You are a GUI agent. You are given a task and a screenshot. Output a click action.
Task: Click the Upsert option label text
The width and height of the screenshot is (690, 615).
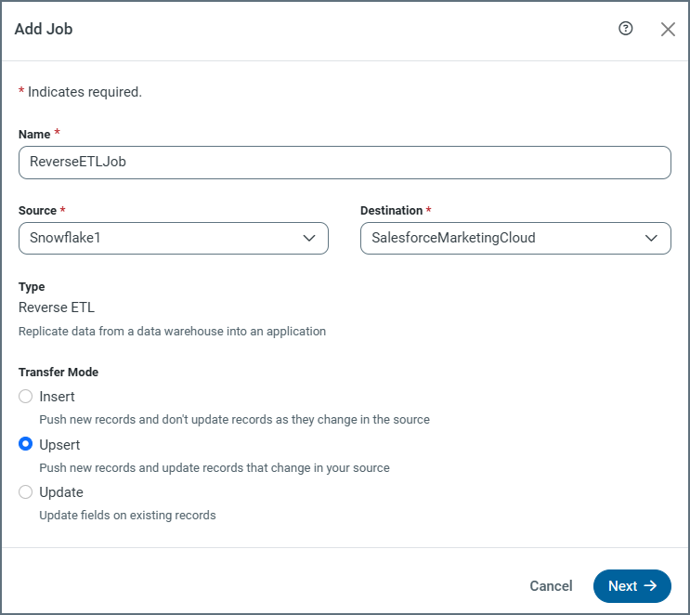coord(60,444)
